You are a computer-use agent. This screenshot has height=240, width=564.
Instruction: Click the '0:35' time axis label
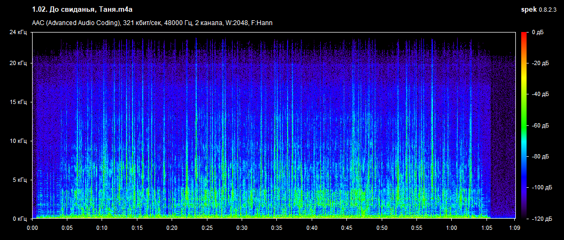coord(277,228)
